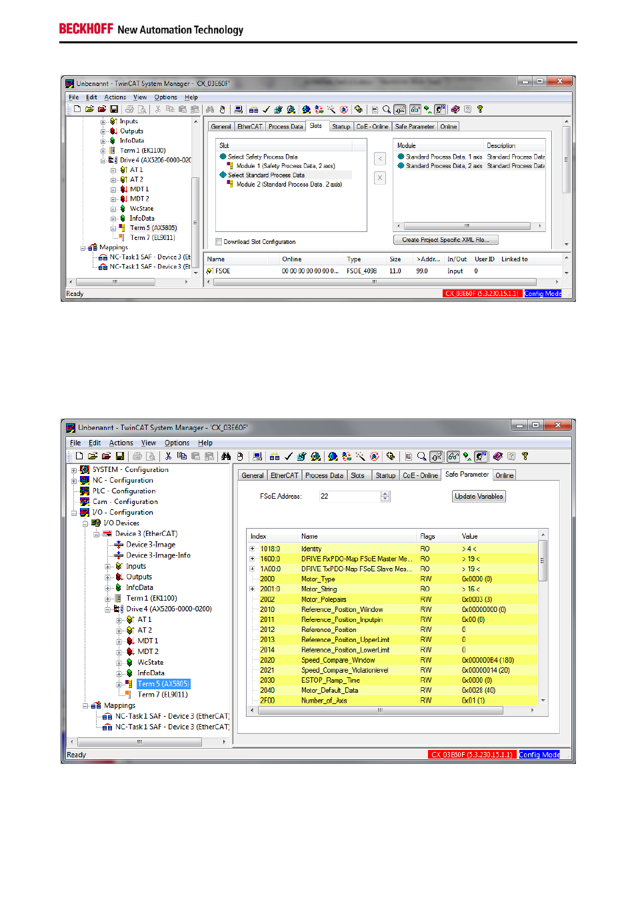The width and height of the screenshot is (636, 900).
Task: Expand index 2001:0 Motor_String row
Action: tap(252, 589)
